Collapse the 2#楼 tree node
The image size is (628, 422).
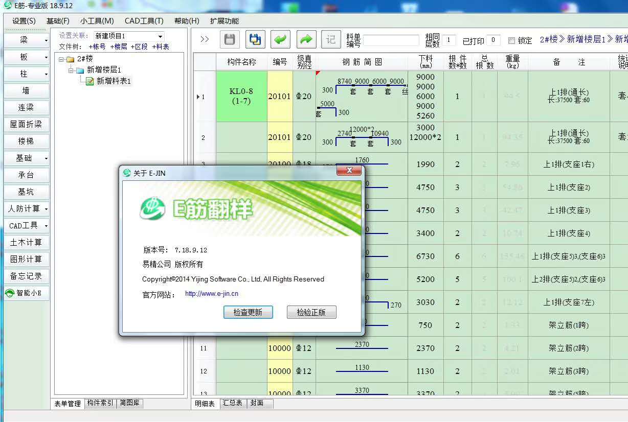click(x=61, y=59)
